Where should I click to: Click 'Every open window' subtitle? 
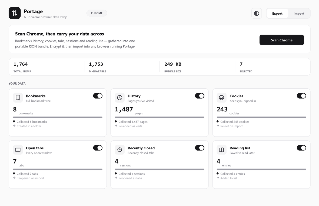pyautogui.click(x=39, y=153)
